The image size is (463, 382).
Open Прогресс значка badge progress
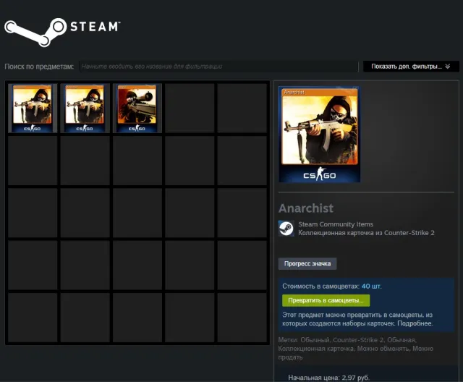point(307,263)
